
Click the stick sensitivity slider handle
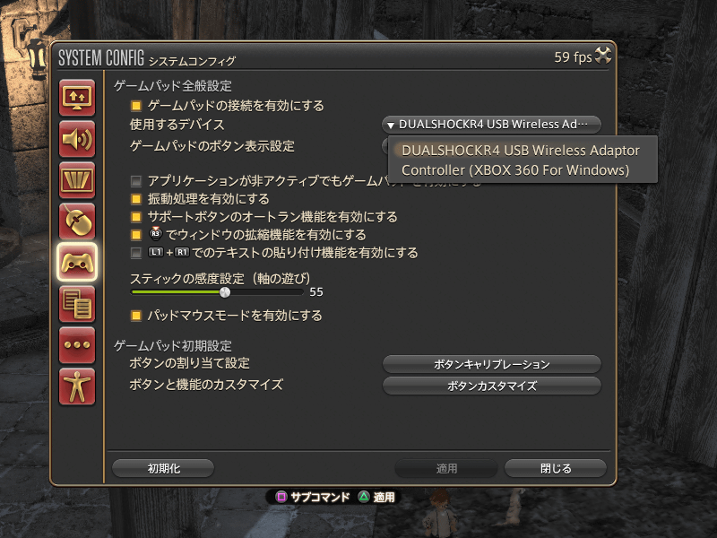pos(225,292)
